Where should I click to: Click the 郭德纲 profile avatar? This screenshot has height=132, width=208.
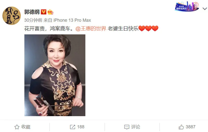pyautogui.click(x=11, y=16)
